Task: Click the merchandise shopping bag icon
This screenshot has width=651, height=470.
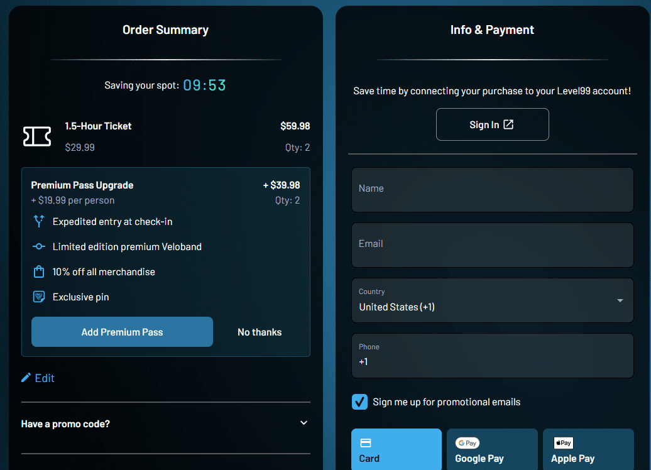Action: 39,271
